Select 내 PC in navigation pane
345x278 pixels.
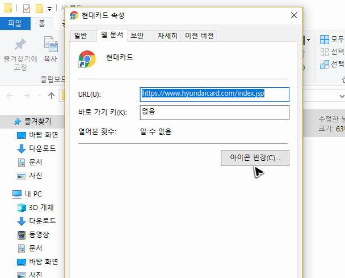(33, 194)
